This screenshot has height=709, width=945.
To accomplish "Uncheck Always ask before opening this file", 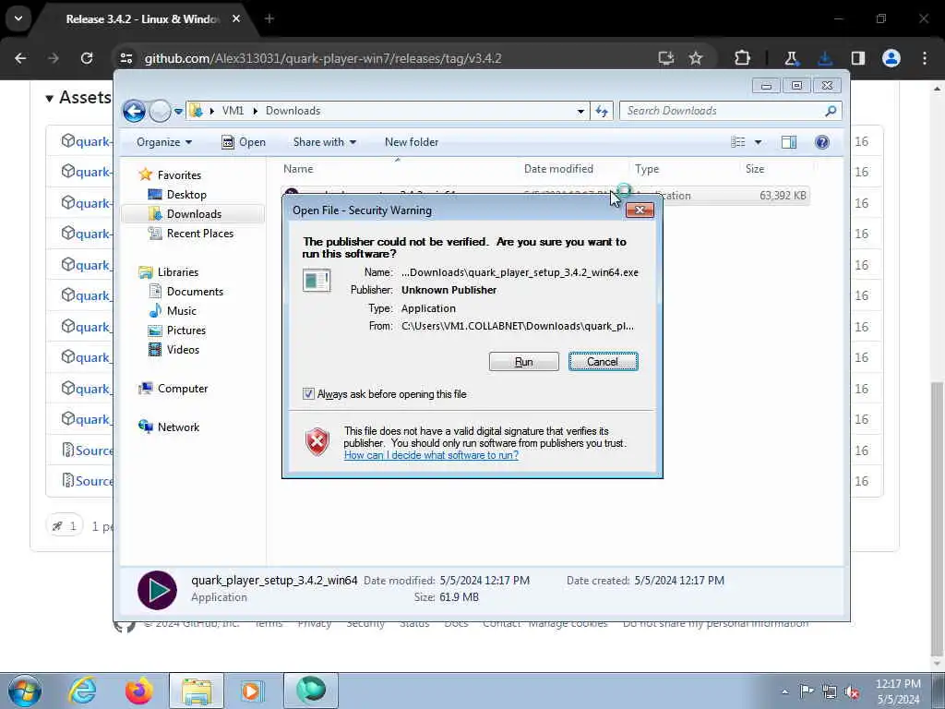I will (x=308, y=394).
